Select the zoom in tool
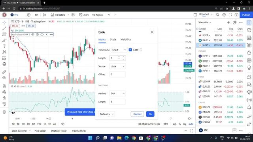Image resolution: width=253 pixels, height=142 pixels. pos(4,78)
